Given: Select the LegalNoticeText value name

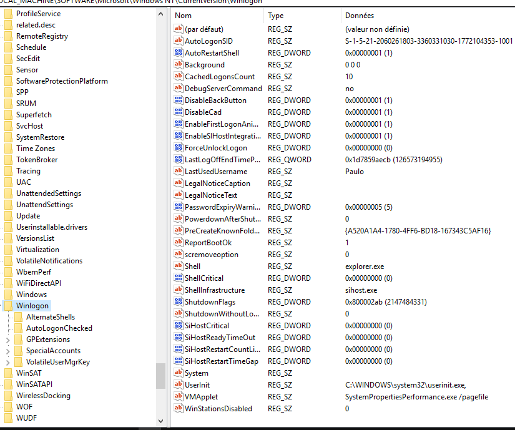Looking at the screenshot, I should (x=211, y=195).
